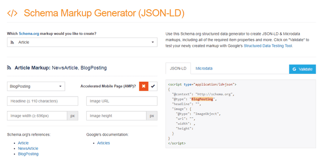Focus the Image URL input field

(122, 101)
